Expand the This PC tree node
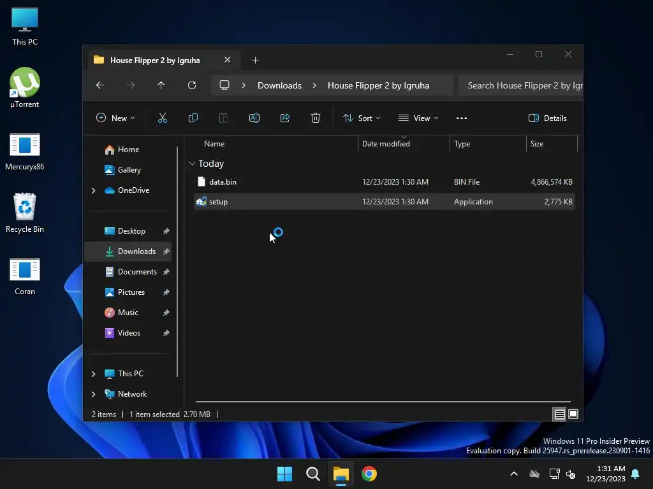Image resolution: width=653 pixels, height=489 pixels. (93, 374)
